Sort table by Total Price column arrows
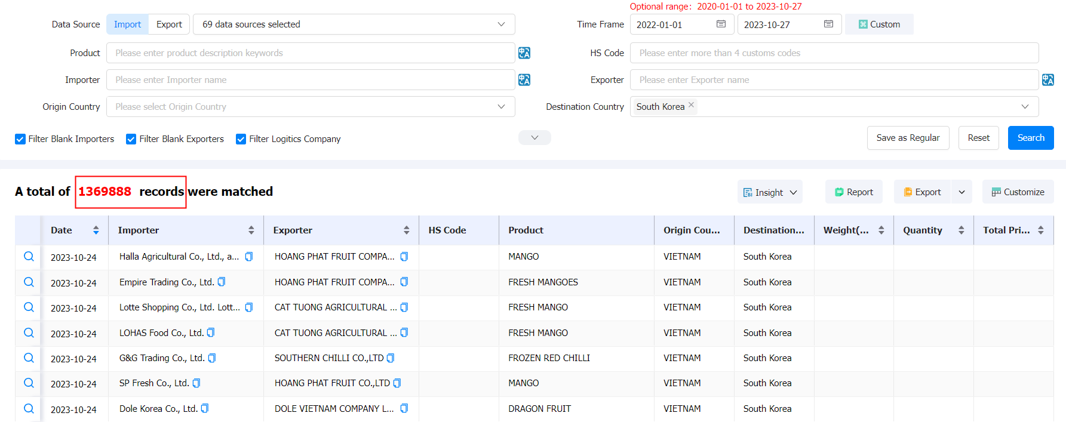The height and width of the screenshot is (422, 1066). coord(1041,230)
